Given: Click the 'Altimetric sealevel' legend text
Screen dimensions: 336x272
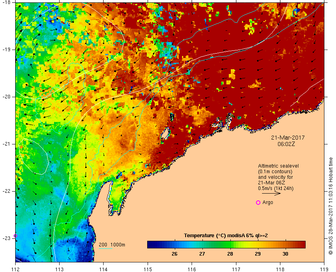Looking at the screenshot, I should 278,166.
